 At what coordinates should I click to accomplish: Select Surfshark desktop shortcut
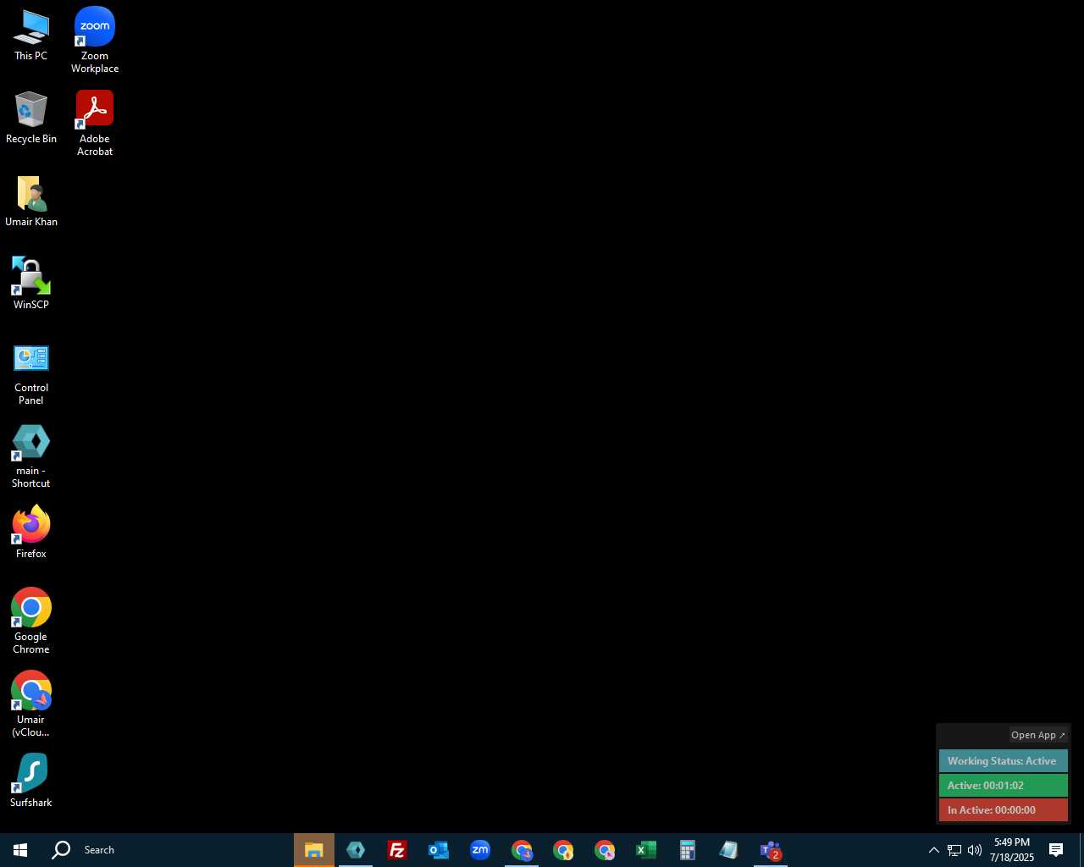pyautogui.click(x=31, y=781)
